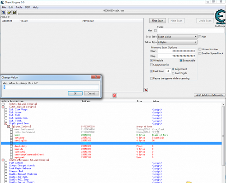The width and height of the screenshot is (226, 183).
Task: Select the Last Digits radio button
Action: (173, 73)
